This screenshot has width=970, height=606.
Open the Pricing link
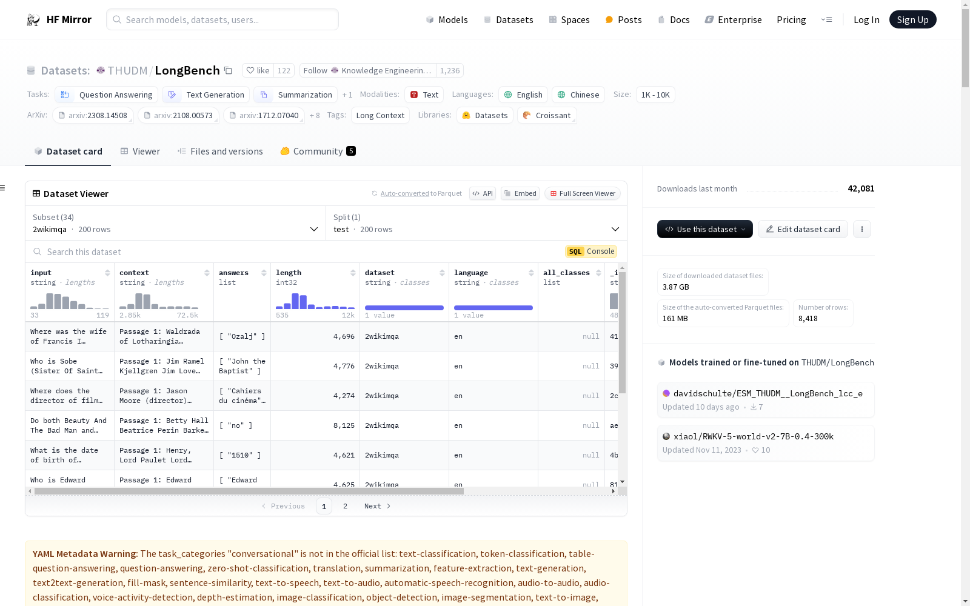(x=791, y=19)
